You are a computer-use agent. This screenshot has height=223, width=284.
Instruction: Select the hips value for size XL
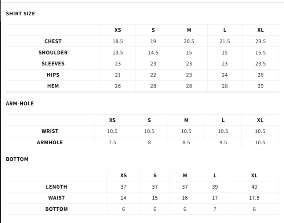[261, 75]
